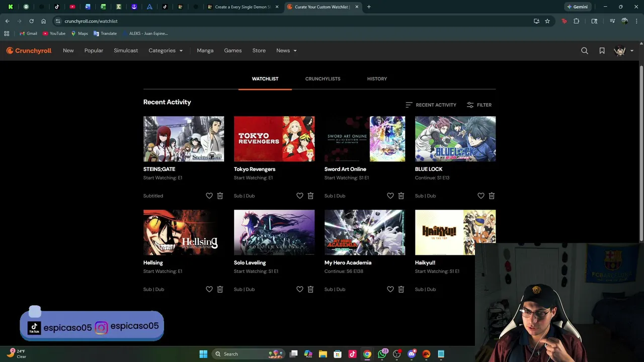Image resolution: width=644 pixels, height=362 pixels.
Task: Open the Manga link
Action: 205,50
